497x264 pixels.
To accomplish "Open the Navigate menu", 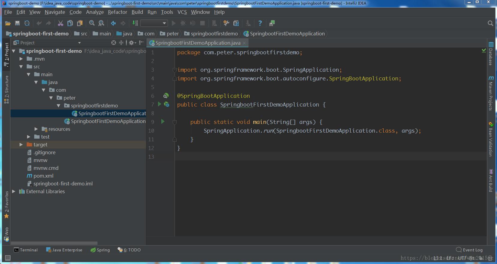I will click(x=55, y=12).
